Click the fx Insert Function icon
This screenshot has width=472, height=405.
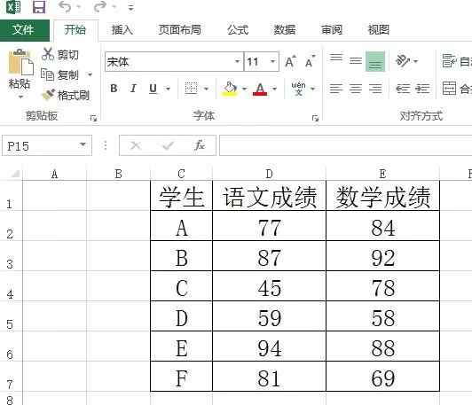coord(200,145)
